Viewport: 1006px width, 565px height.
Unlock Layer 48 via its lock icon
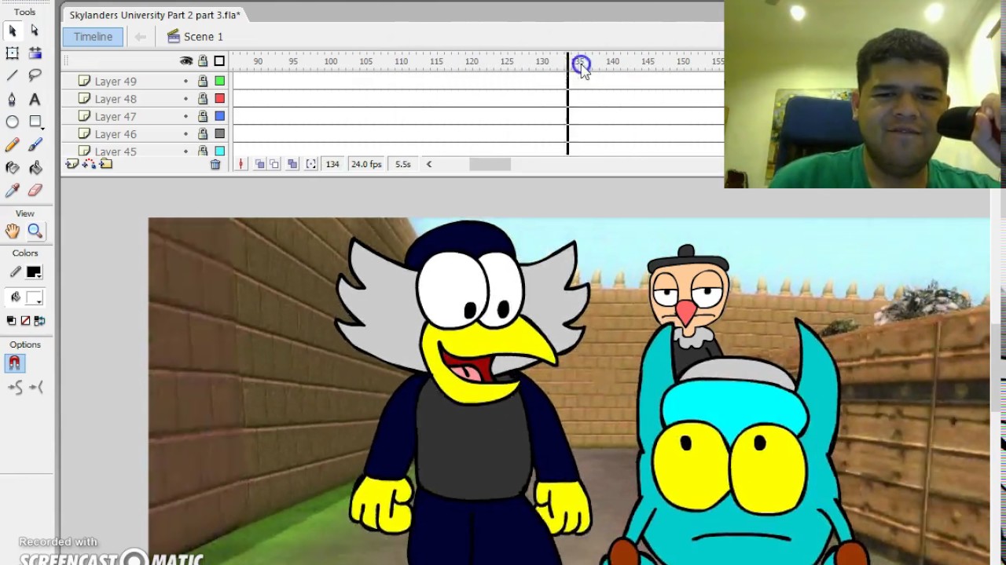click(203, 99)
